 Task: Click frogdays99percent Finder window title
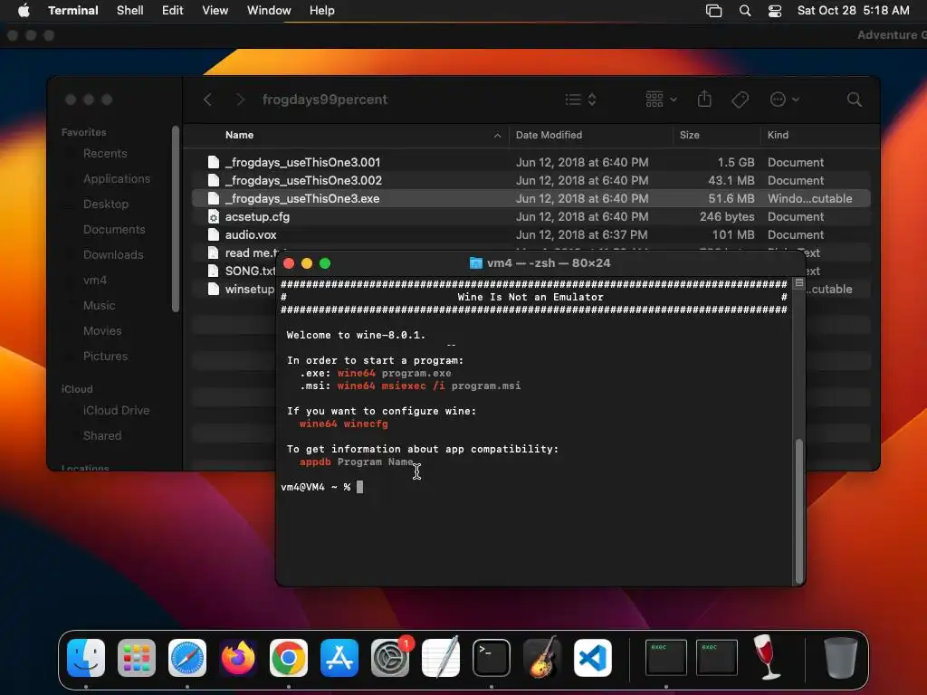click(x=325, y=100)
